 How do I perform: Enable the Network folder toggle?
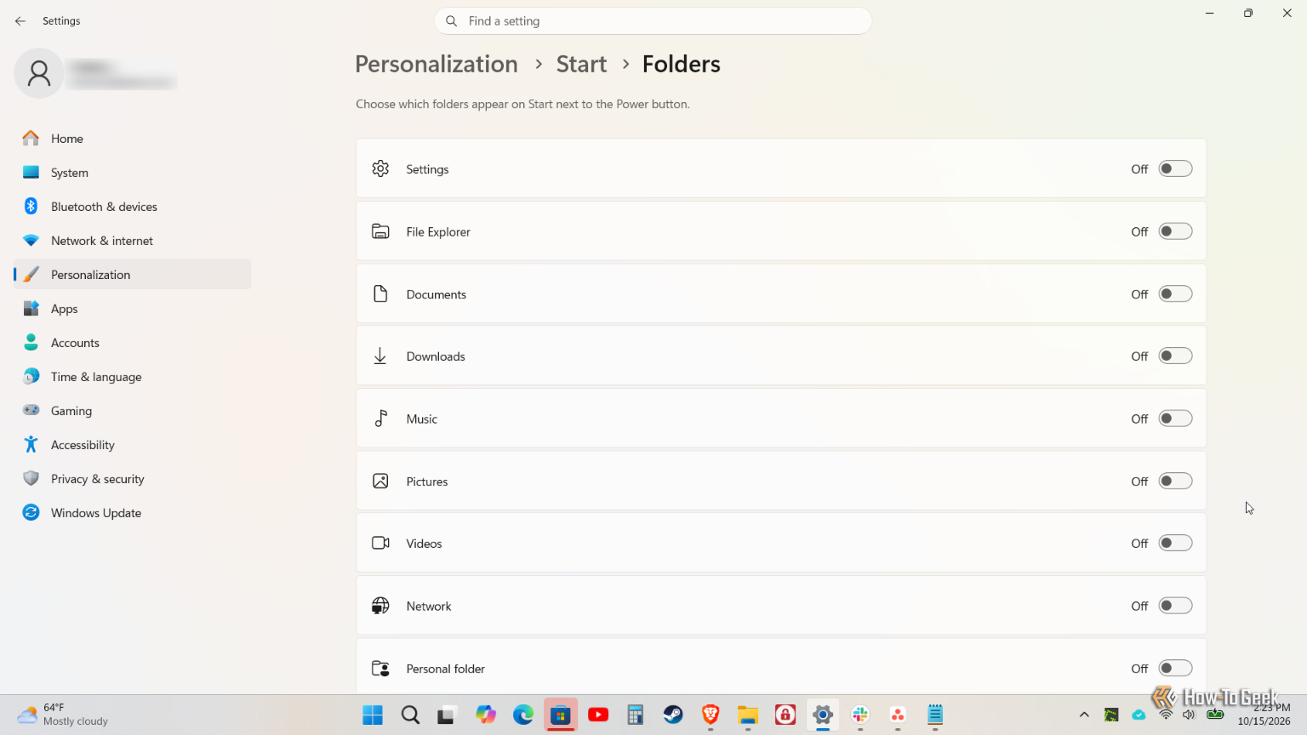tap(1175, 606)
